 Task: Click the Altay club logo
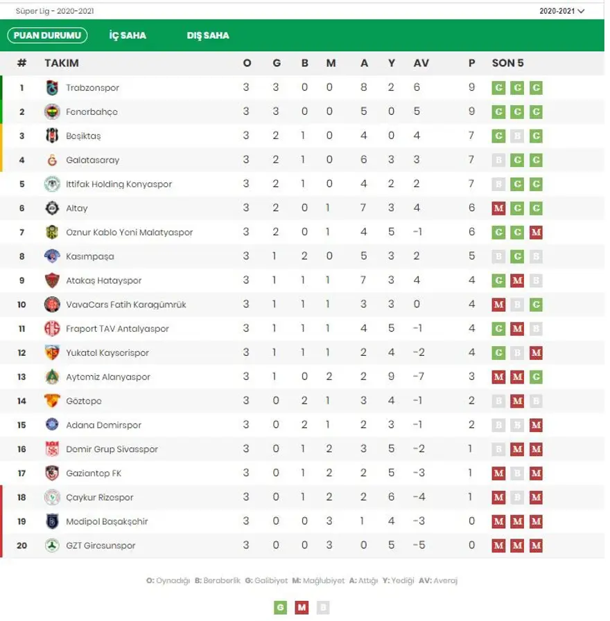click(53, 208)
